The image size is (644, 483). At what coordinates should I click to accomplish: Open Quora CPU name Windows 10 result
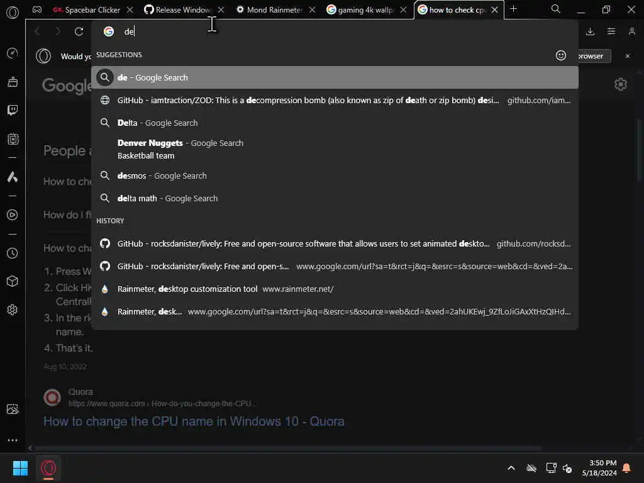click(x=194, y=421)
